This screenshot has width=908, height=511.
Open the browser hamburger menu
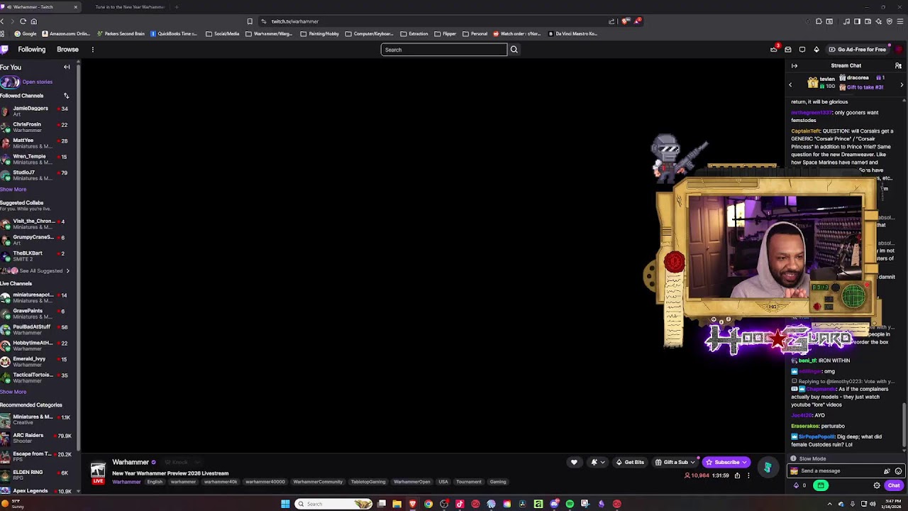[900, 21]
